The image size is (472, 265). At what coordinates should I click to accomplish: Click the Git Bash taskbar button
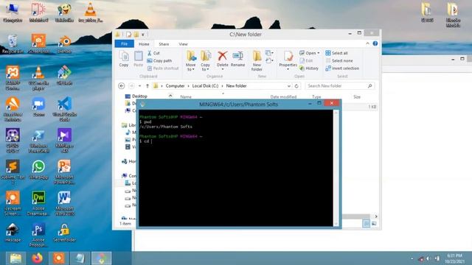[x=102, y=258]
